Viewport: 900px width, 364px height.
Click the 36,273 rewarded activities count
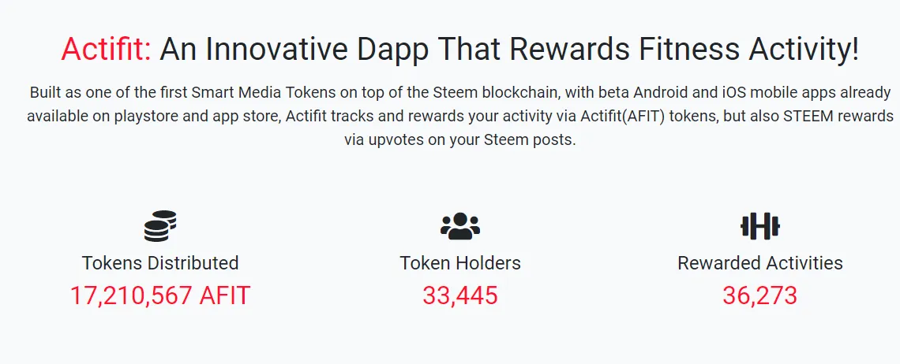click(x=760, y=295)
